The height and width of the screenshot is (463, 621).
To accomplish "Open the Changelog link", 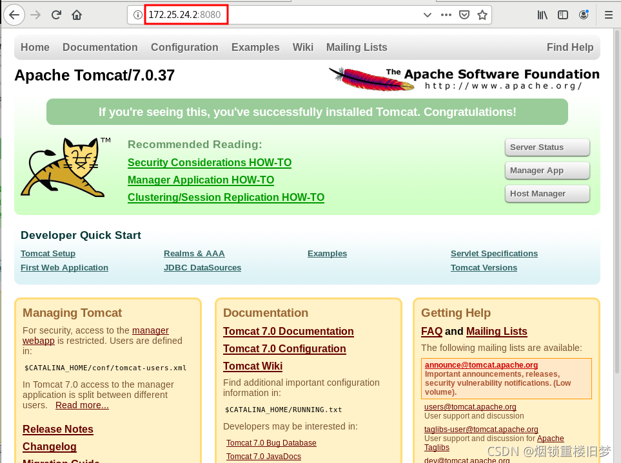I will [x=50, y=447].
